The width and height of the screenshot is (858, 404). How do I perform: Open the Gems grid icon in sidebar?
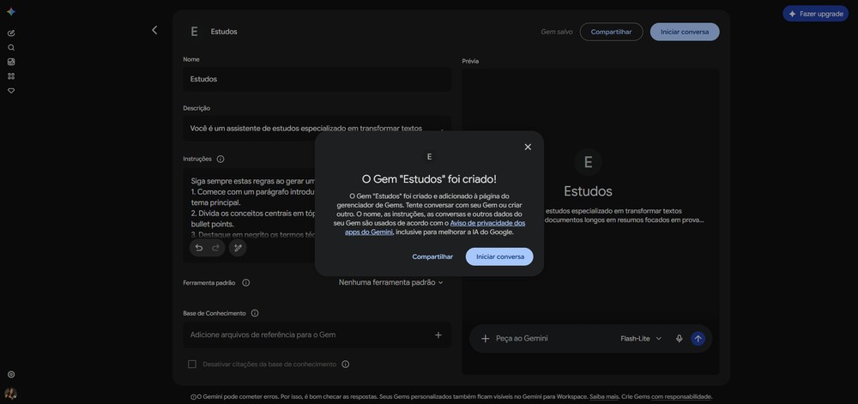point(11,76)
